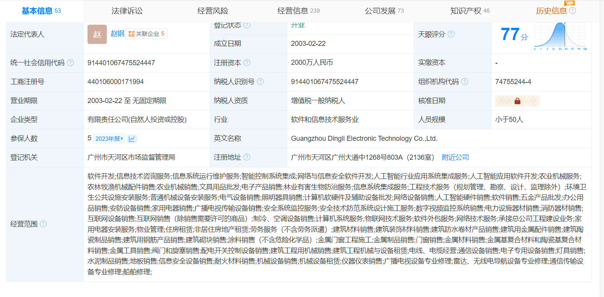Go to the 公司发展 tab

[x=384, y=11]
